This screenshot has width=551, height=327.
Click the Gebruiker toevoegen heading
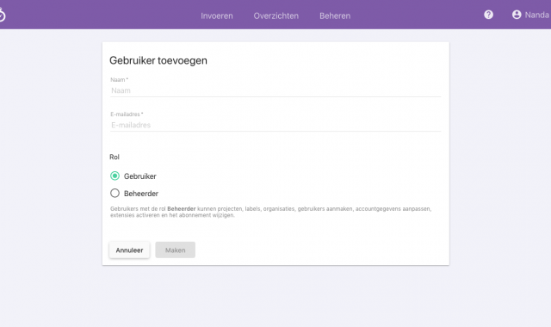pos(158,60)
